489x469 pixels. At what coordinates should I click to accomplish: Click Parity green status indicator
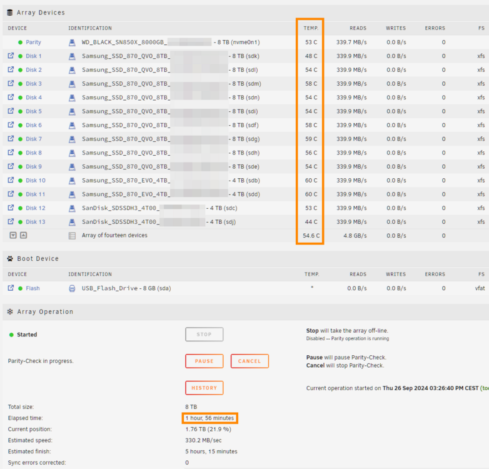pyautogui.click(x=20, y=43)
